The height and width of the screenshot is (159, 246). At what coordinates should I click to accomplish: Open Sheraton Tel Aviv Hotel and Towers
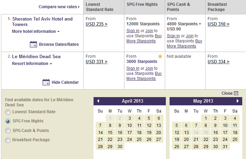pos(42,22)
